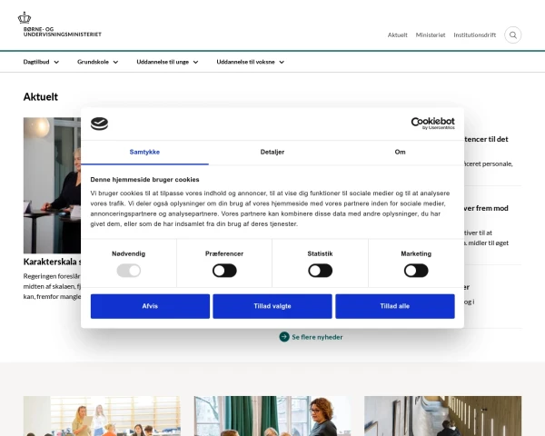
Task: Enable the Statistik cookie switch
Action: coord(320,271)
